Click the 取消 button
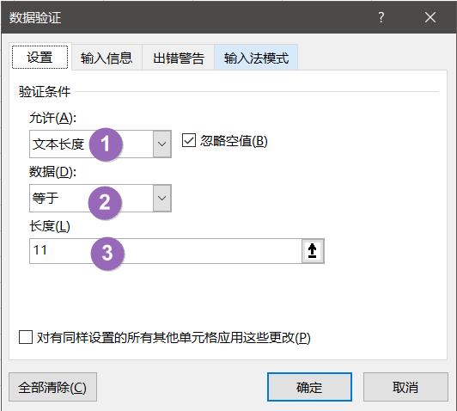 click(x=405, y=387)
